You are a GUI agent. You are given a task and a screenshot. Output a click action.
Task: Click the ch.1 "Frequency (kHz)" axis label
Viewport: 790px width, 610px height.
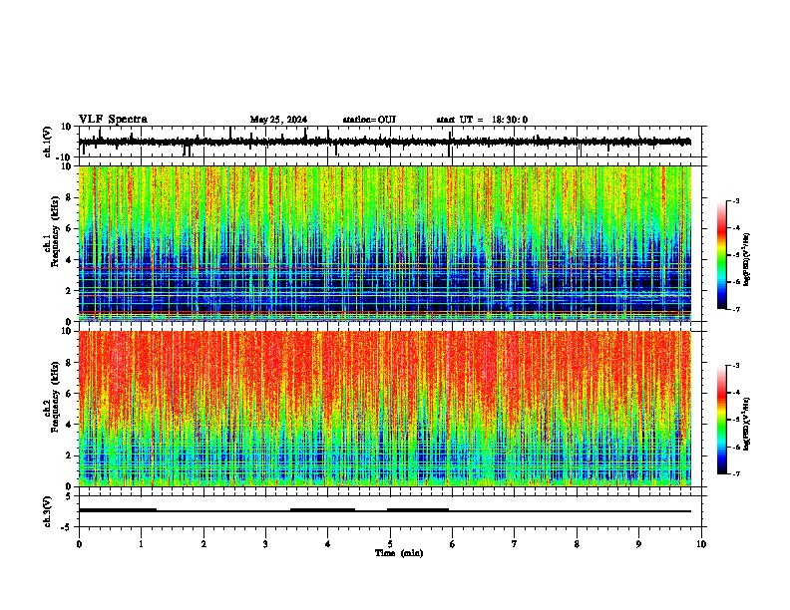click(x=55, y=232)
